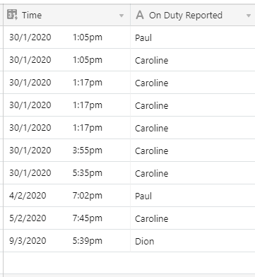Open the On Duty Reported column dropdown
This screenshot has height=277, width=255.
(248, 16)
